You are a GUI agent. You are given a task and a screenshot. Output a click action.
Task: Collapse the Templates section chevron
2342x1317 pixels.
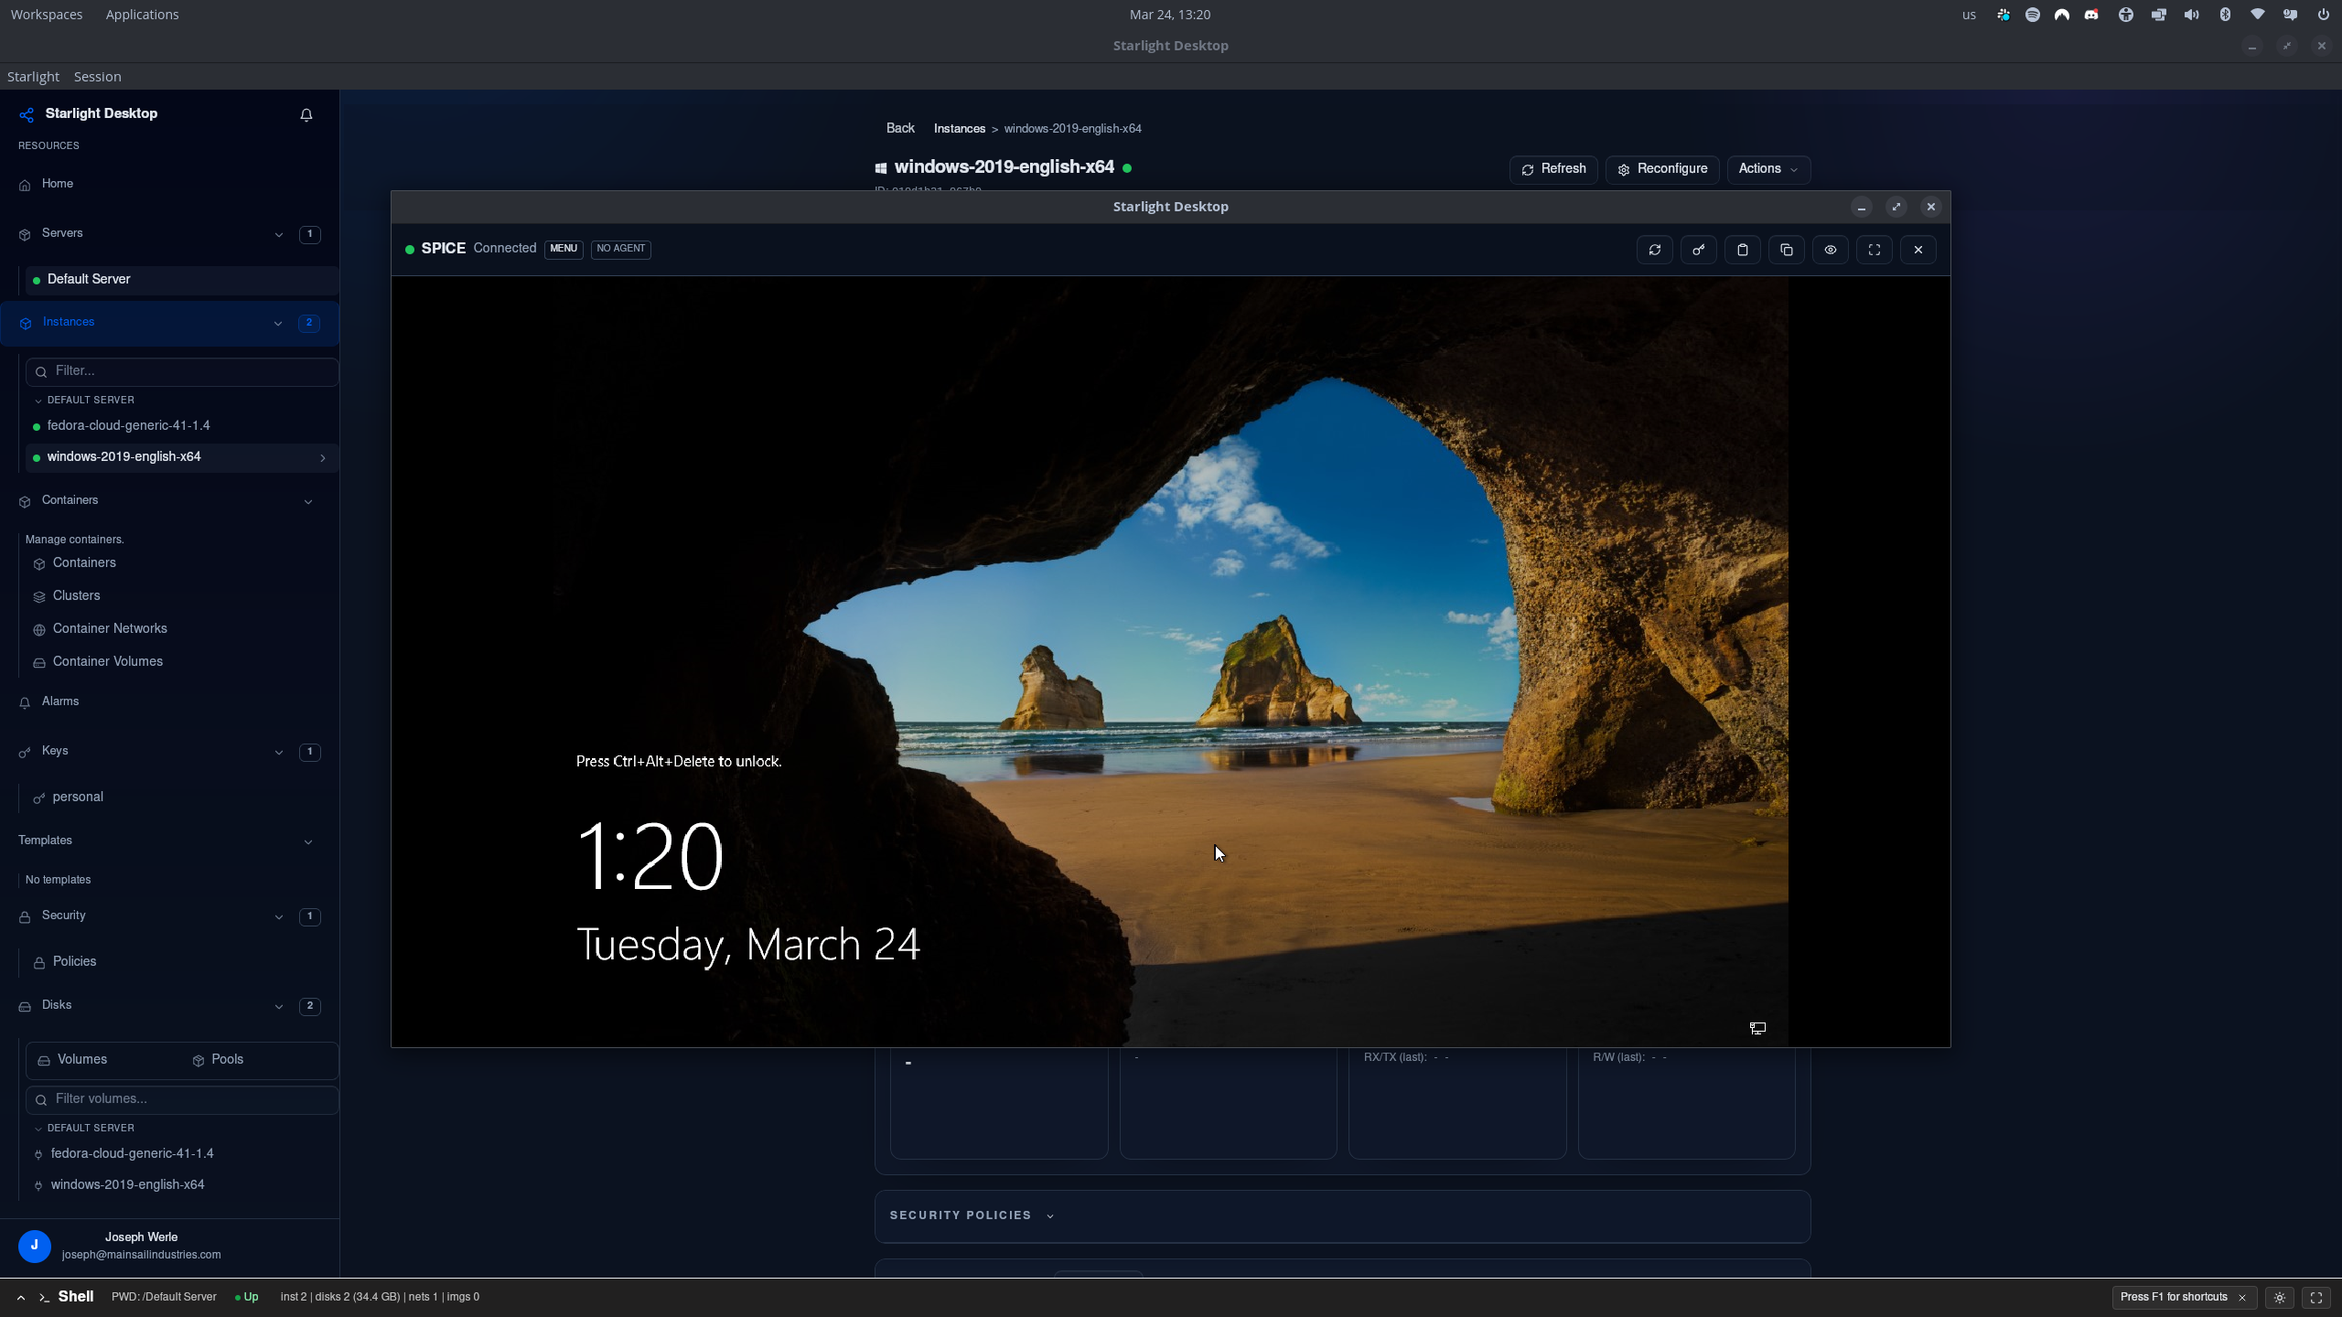point(307,841)
